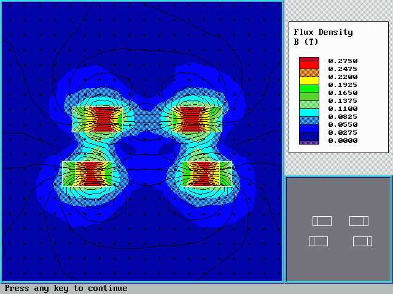Click the Press any key to continue prompt
This screenshot has width=393, height=294.
tap(66, 288)
